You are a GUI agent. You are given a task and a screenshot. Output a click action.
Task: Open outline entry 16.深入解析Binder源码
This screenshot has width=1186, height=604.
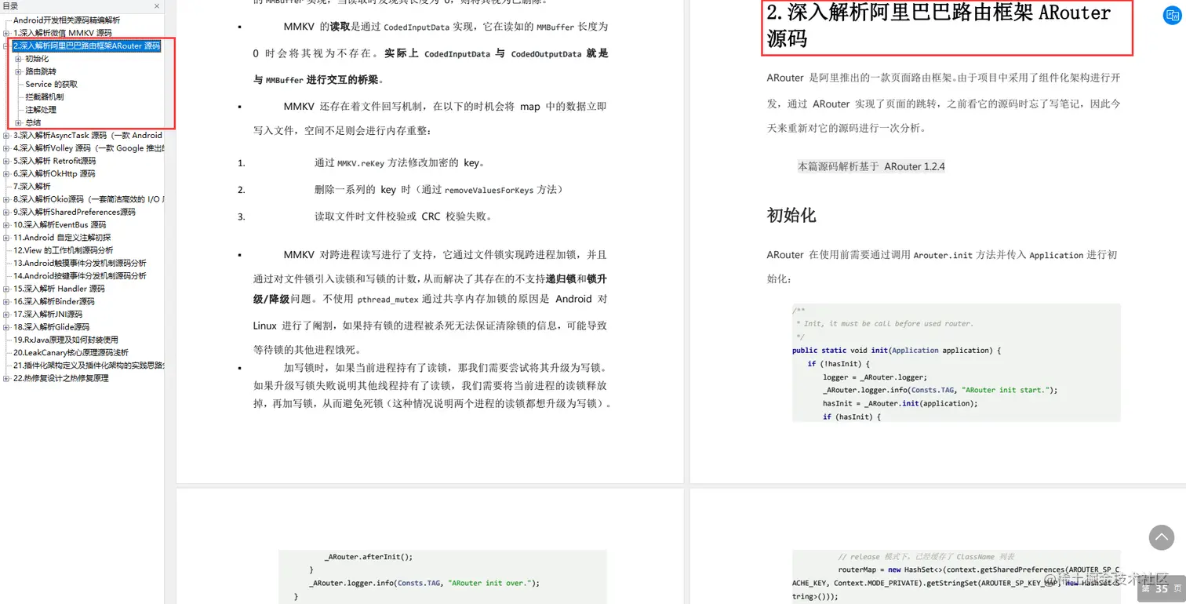[53, 301]
